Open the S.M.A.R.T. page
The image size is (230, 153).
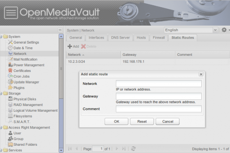(22, 122)
